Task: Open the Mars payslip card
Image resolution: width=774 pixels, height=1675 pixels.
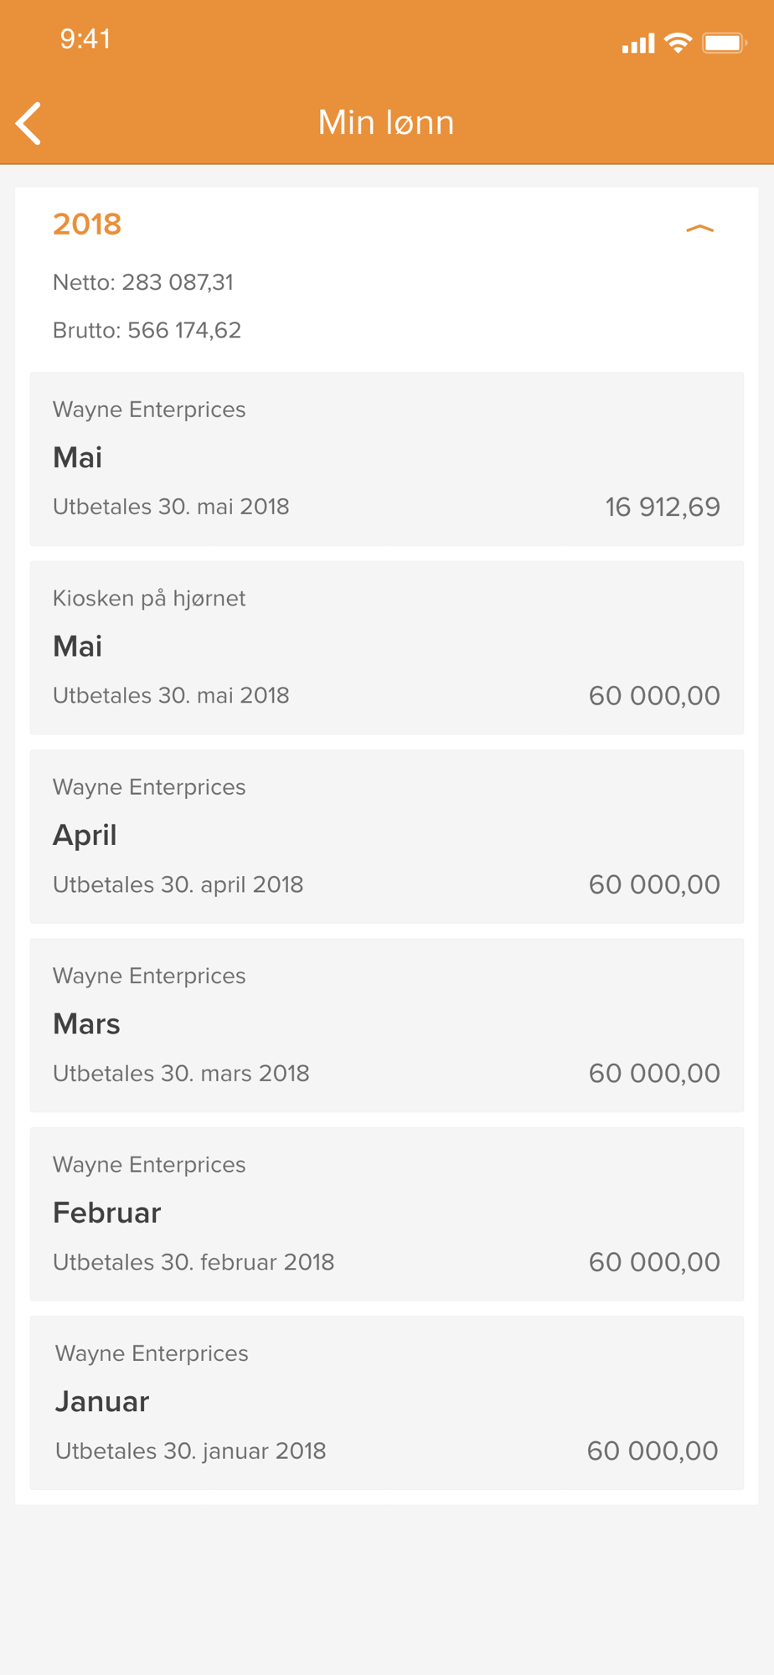Action: point(387,1025)
